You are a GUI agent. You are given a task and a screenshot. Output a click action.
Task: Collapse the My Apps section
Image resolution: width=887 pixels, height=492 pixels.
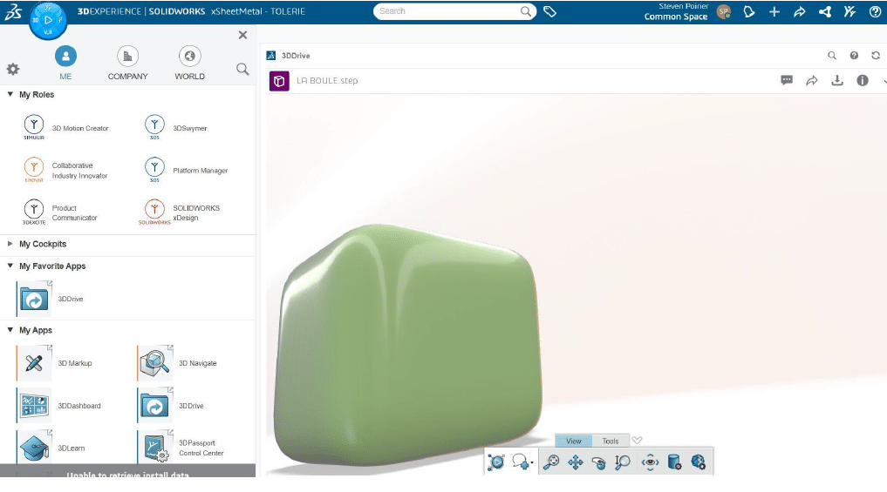10,330
